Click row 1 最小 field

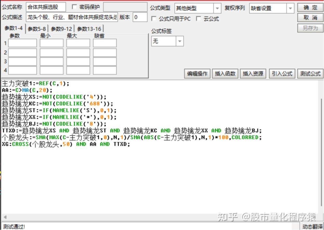click(x=51, y=43)
